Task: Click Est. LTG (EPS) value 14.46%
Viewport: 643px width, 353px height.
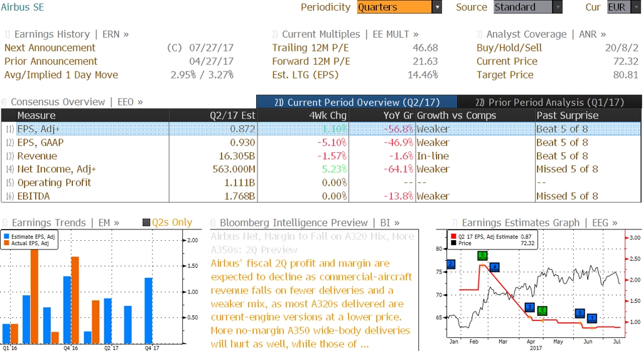Action: [423, 75]
